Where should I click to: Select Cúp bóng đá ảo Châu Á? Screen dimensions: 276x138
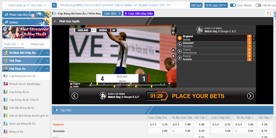[x=26, y=100]
